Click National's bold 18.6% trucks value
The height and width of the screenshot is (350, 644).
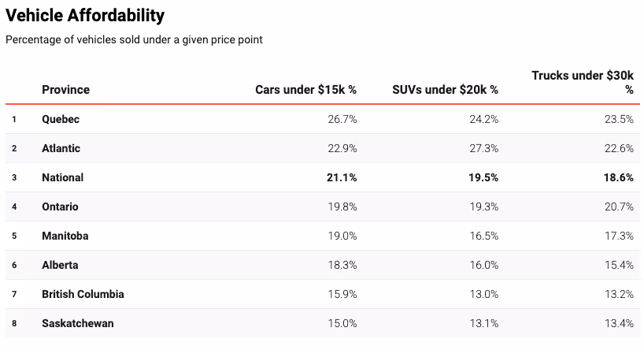click(619, 177)
